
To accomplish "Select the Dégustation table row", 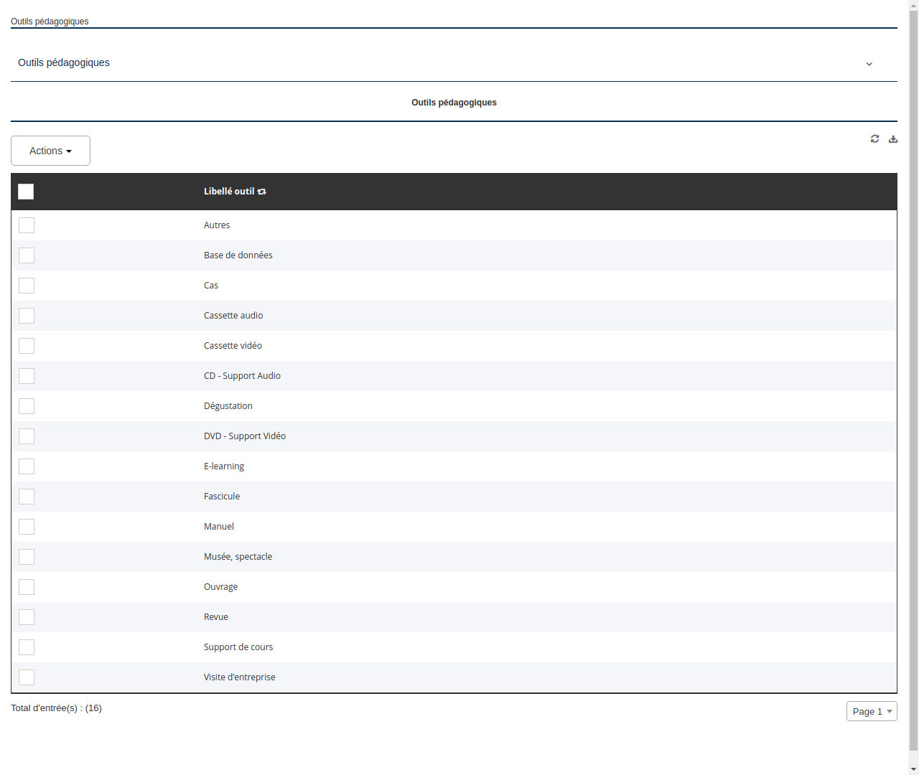I will pos(228,406).
